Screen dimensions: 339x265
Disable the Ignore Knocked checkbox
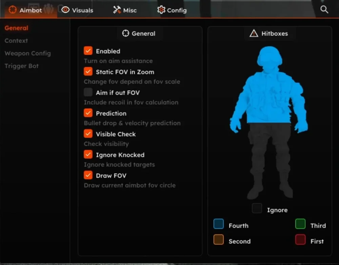[88, 154]
